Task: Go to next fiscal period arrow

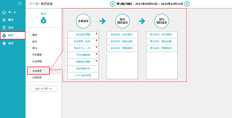Action: (187, 4)
